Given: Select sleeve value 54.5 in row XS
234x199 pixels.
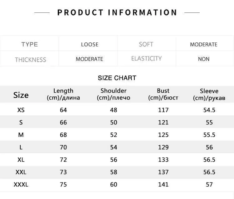Looking at the screenshot, I should click(x=209, y=110).
